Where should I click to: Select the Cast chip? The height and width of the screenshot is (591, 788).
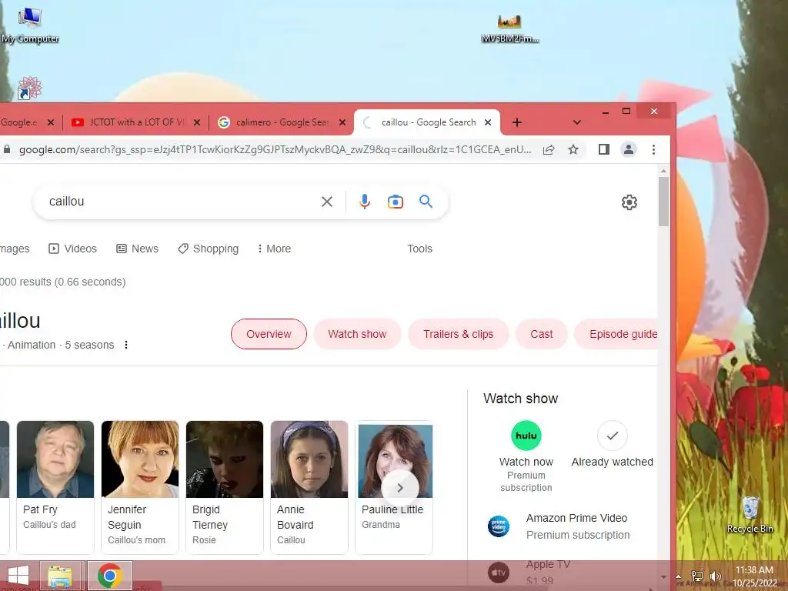[541, 334]
